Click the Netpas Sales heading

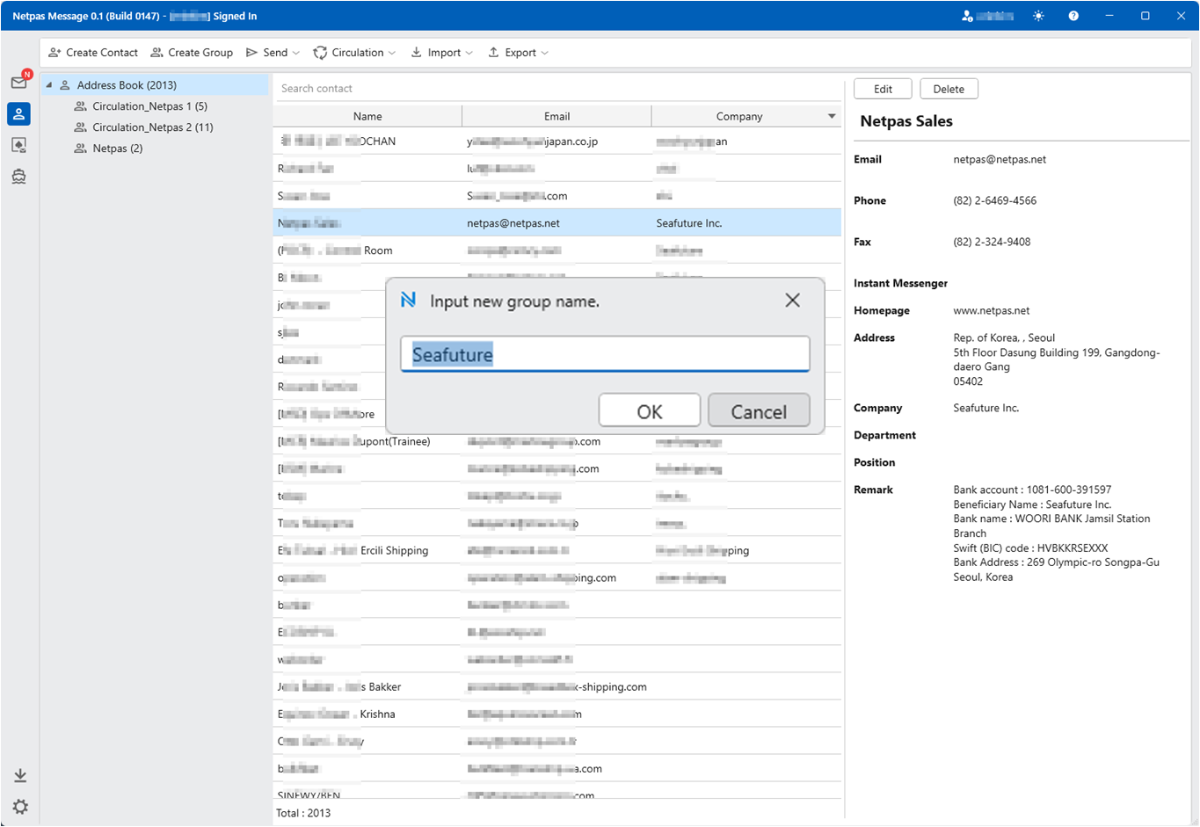pyautogui.click(x=905, y=121)
